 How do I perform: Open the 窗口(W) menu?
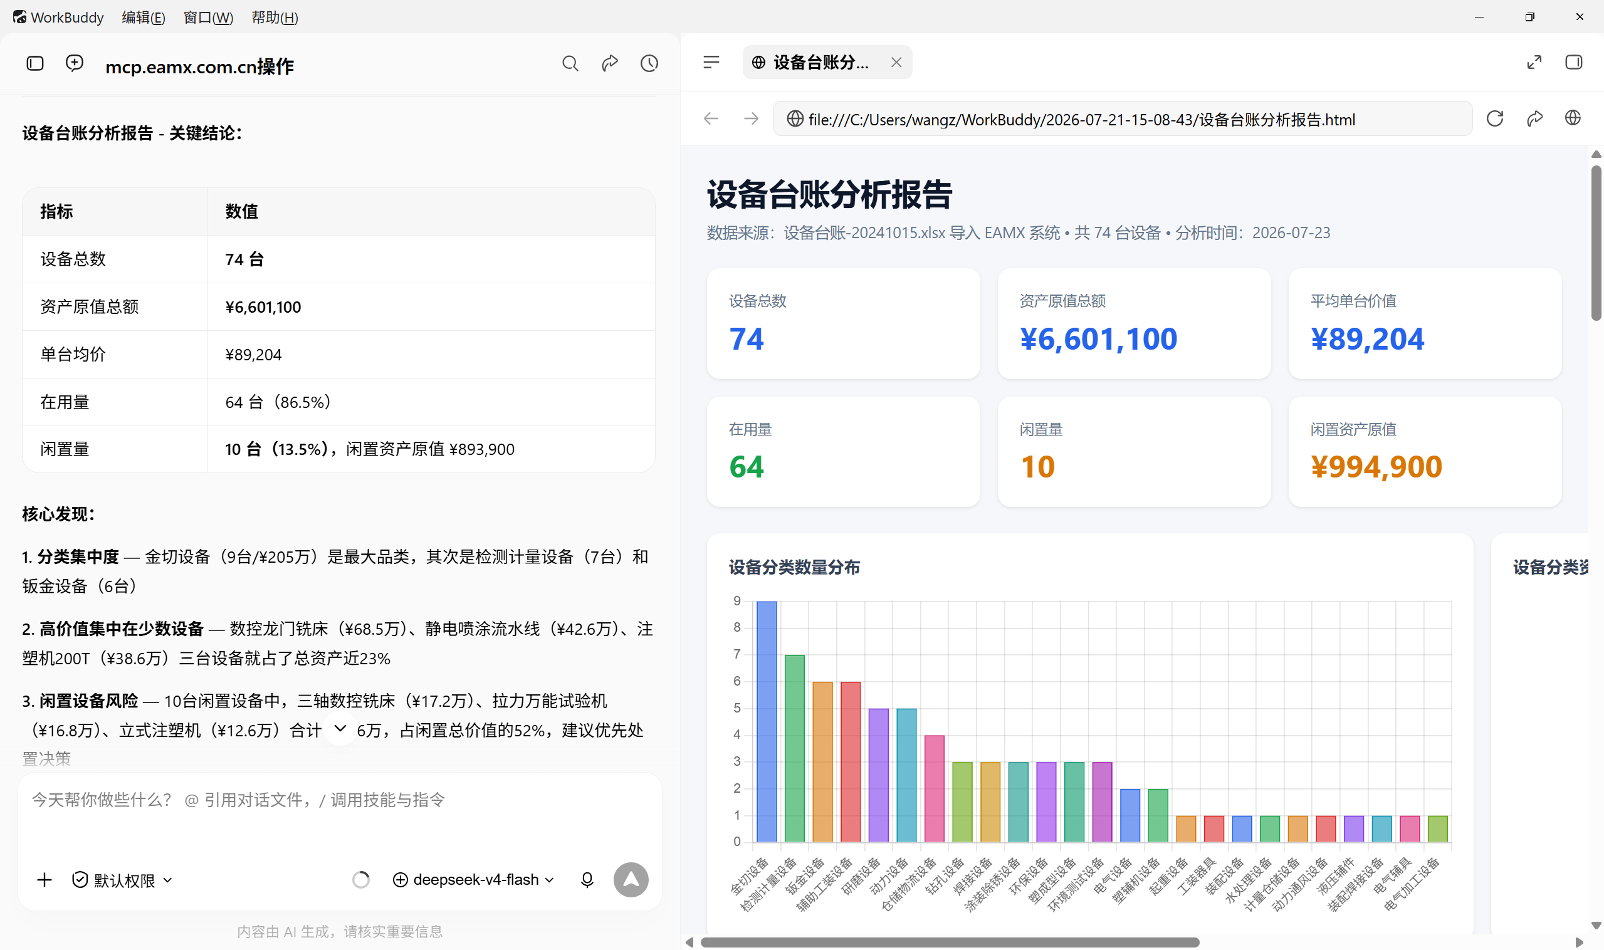208,18
